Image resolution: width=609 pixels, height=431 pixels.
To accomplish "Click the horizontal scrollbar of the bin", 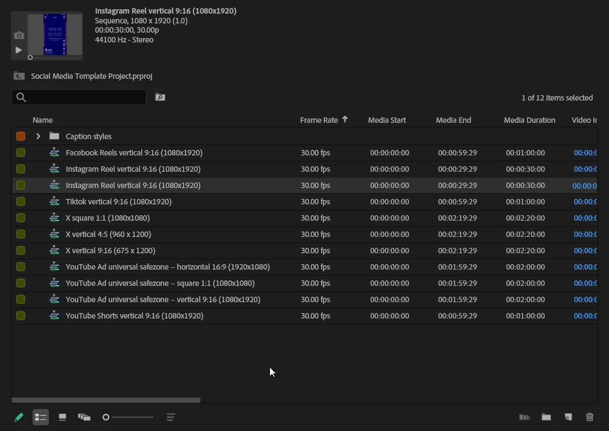I will [x=106, y=400].
